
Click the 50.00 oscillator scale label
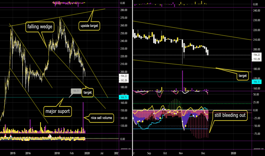tap(256, 94)
